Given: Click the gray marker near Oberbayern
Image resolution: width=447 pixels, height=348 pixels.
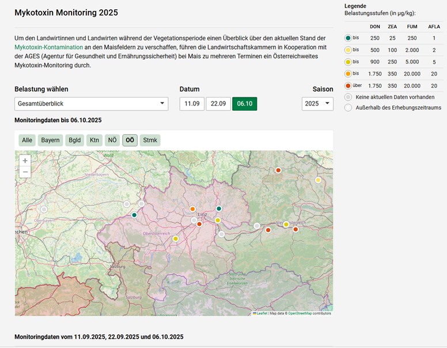Looking at the screenshot, I should (44, 209).
